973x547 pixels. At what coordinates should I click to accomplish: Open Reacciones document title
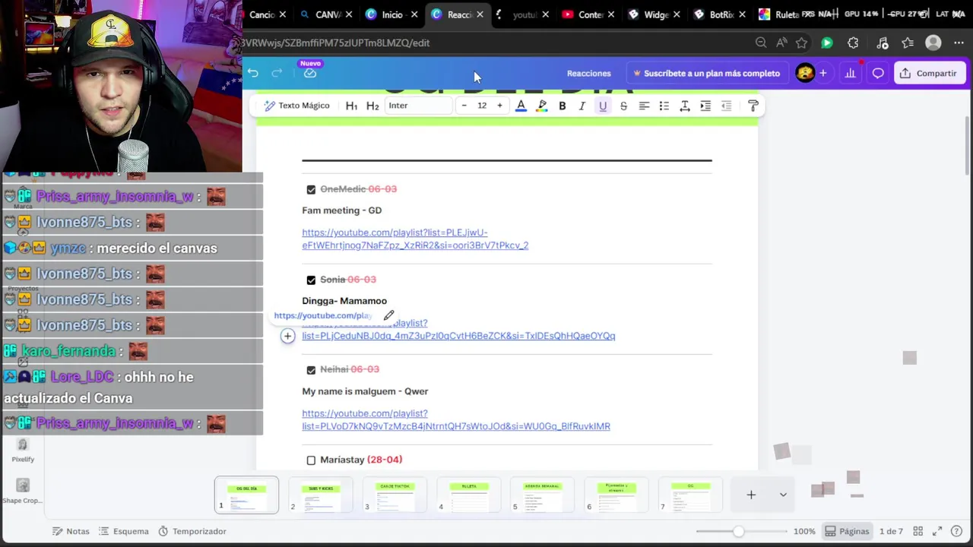coord(588,74)
